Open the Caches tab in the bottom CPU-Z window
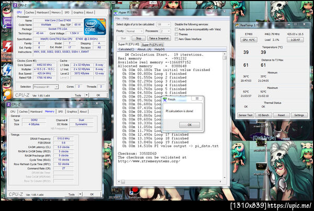This screenshot has height=211, width=314. point(23,112)
